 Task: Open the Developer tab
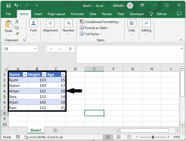(x=137, y=14)
